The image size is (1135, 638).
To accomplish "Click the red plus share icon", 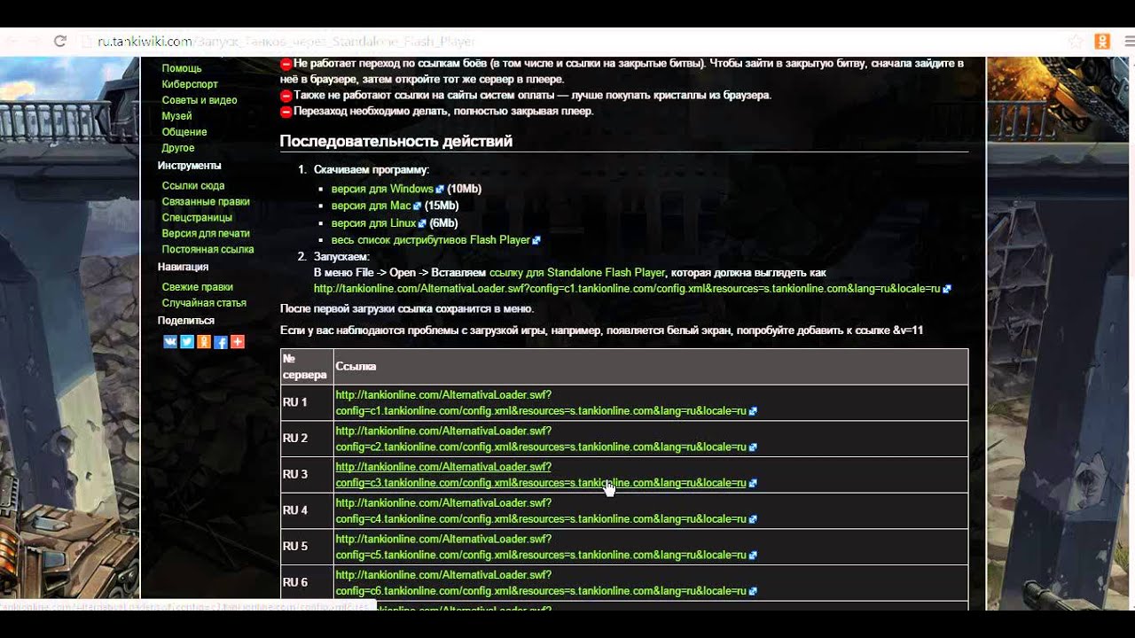I will click(x=238, y=342).
